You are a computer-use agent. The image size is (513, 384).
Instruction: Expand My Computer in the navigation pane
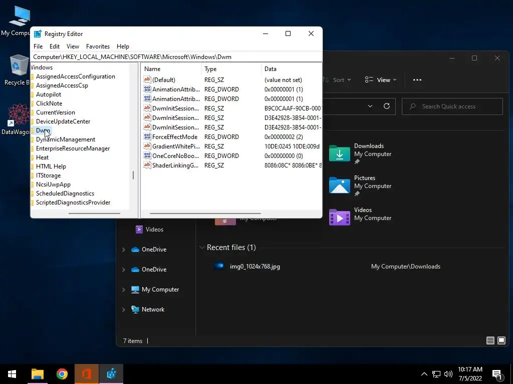[x=124, y=289]
